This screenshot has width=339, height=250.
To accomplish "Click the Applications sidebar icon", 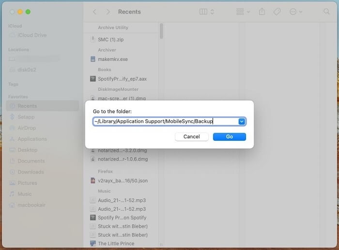I will point(12,139).
